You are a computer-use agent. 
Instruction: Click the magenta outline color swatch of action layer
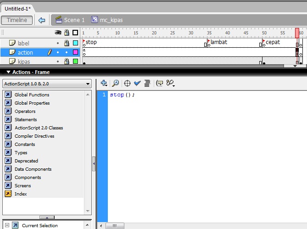coord(75,52)
